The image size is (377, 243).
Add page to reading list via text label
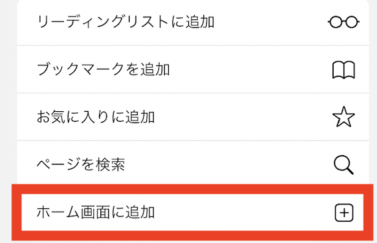pyautogui.click(x=125, y=22)
